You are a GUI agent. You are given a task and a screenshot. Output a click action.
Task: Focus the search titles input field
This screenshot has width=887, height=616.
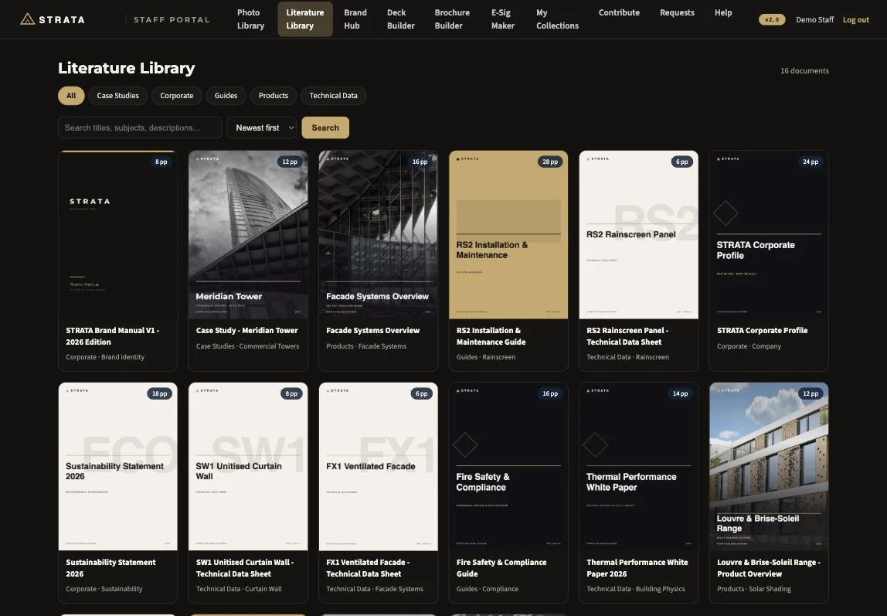pos(140,128)
